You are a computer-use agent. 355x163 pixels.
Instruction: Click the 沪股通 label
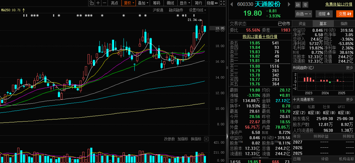click(158, 10)
